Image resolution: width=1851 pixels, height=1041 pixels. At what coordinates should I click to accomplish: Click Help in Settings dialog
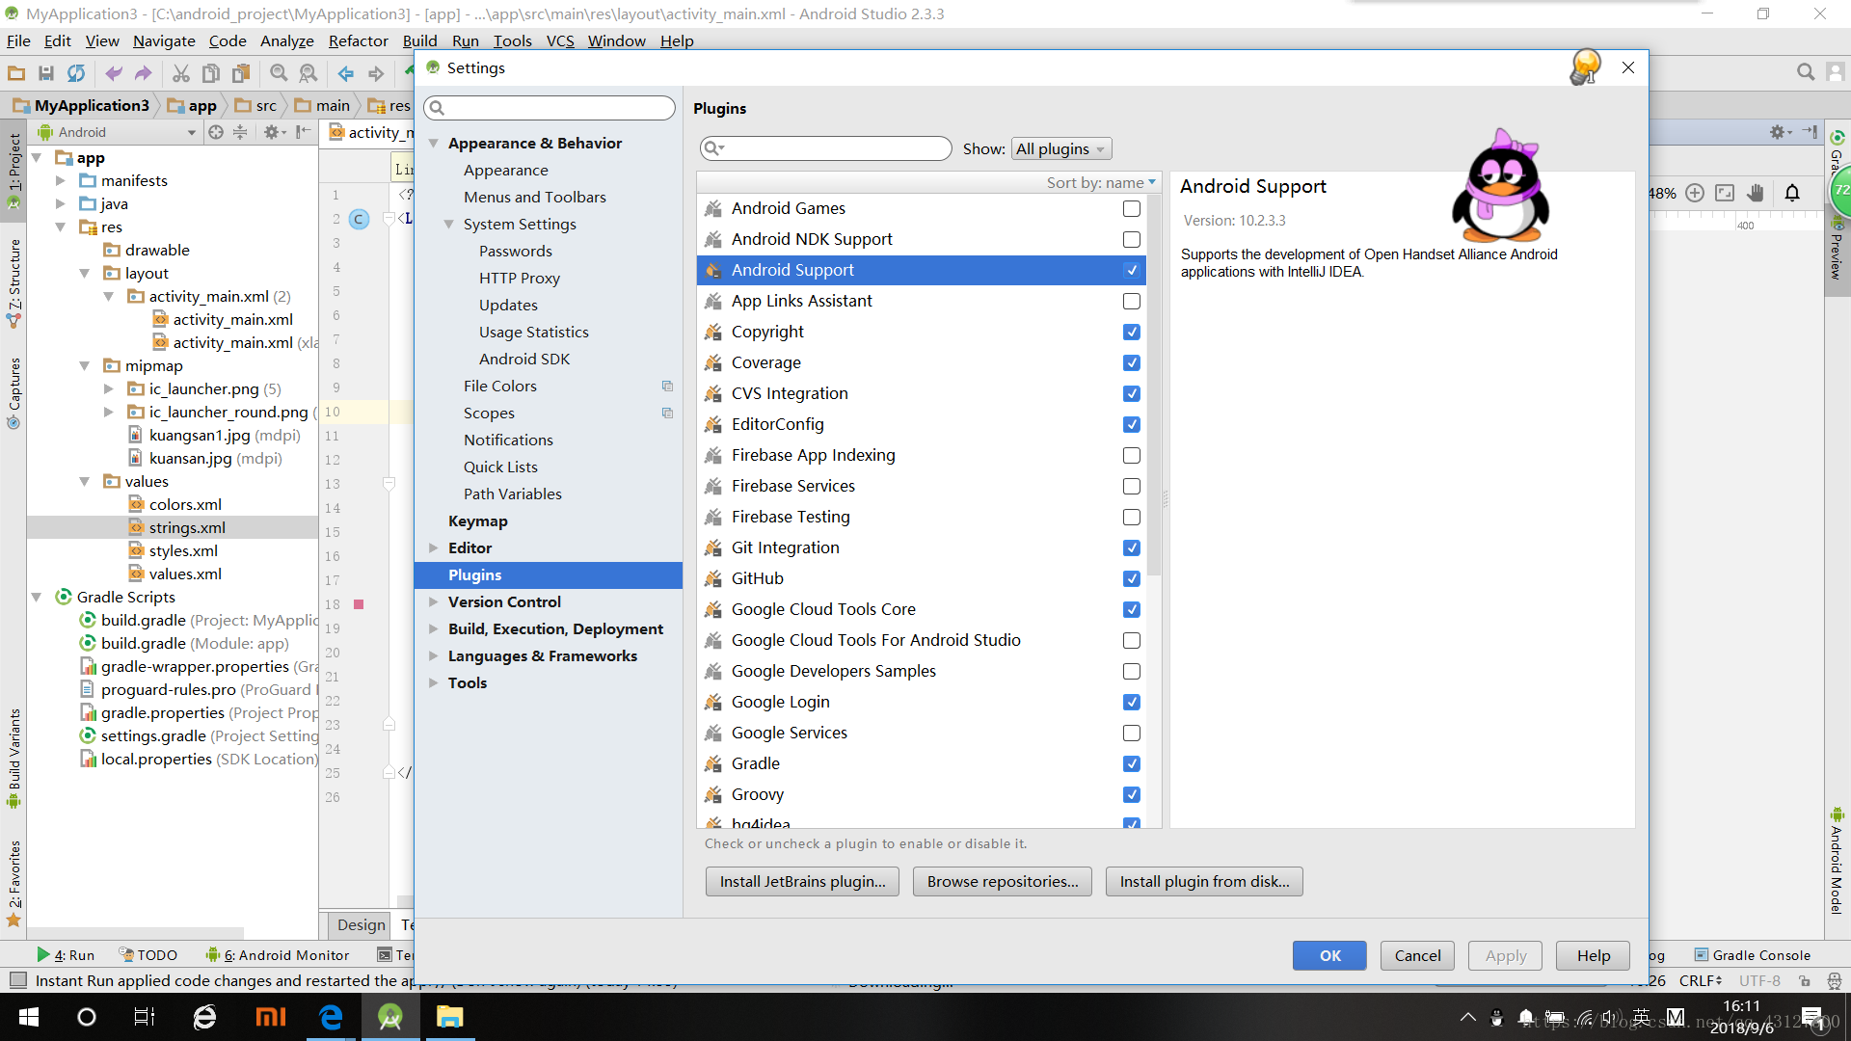pyautogui.click(x=1593, y=955)
